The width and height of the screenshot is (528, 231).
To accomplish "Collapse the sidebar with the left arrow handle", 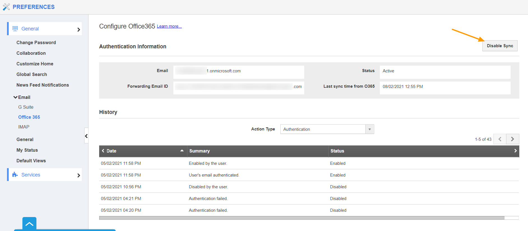I will pos(86,136).
